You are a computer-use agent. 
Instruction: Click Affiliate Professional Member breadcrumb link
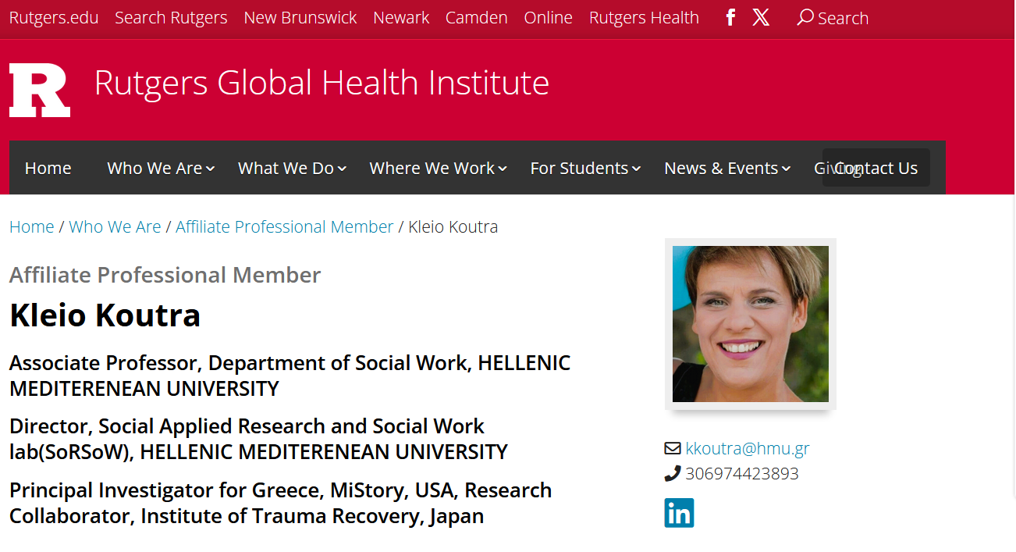(284, 226)
